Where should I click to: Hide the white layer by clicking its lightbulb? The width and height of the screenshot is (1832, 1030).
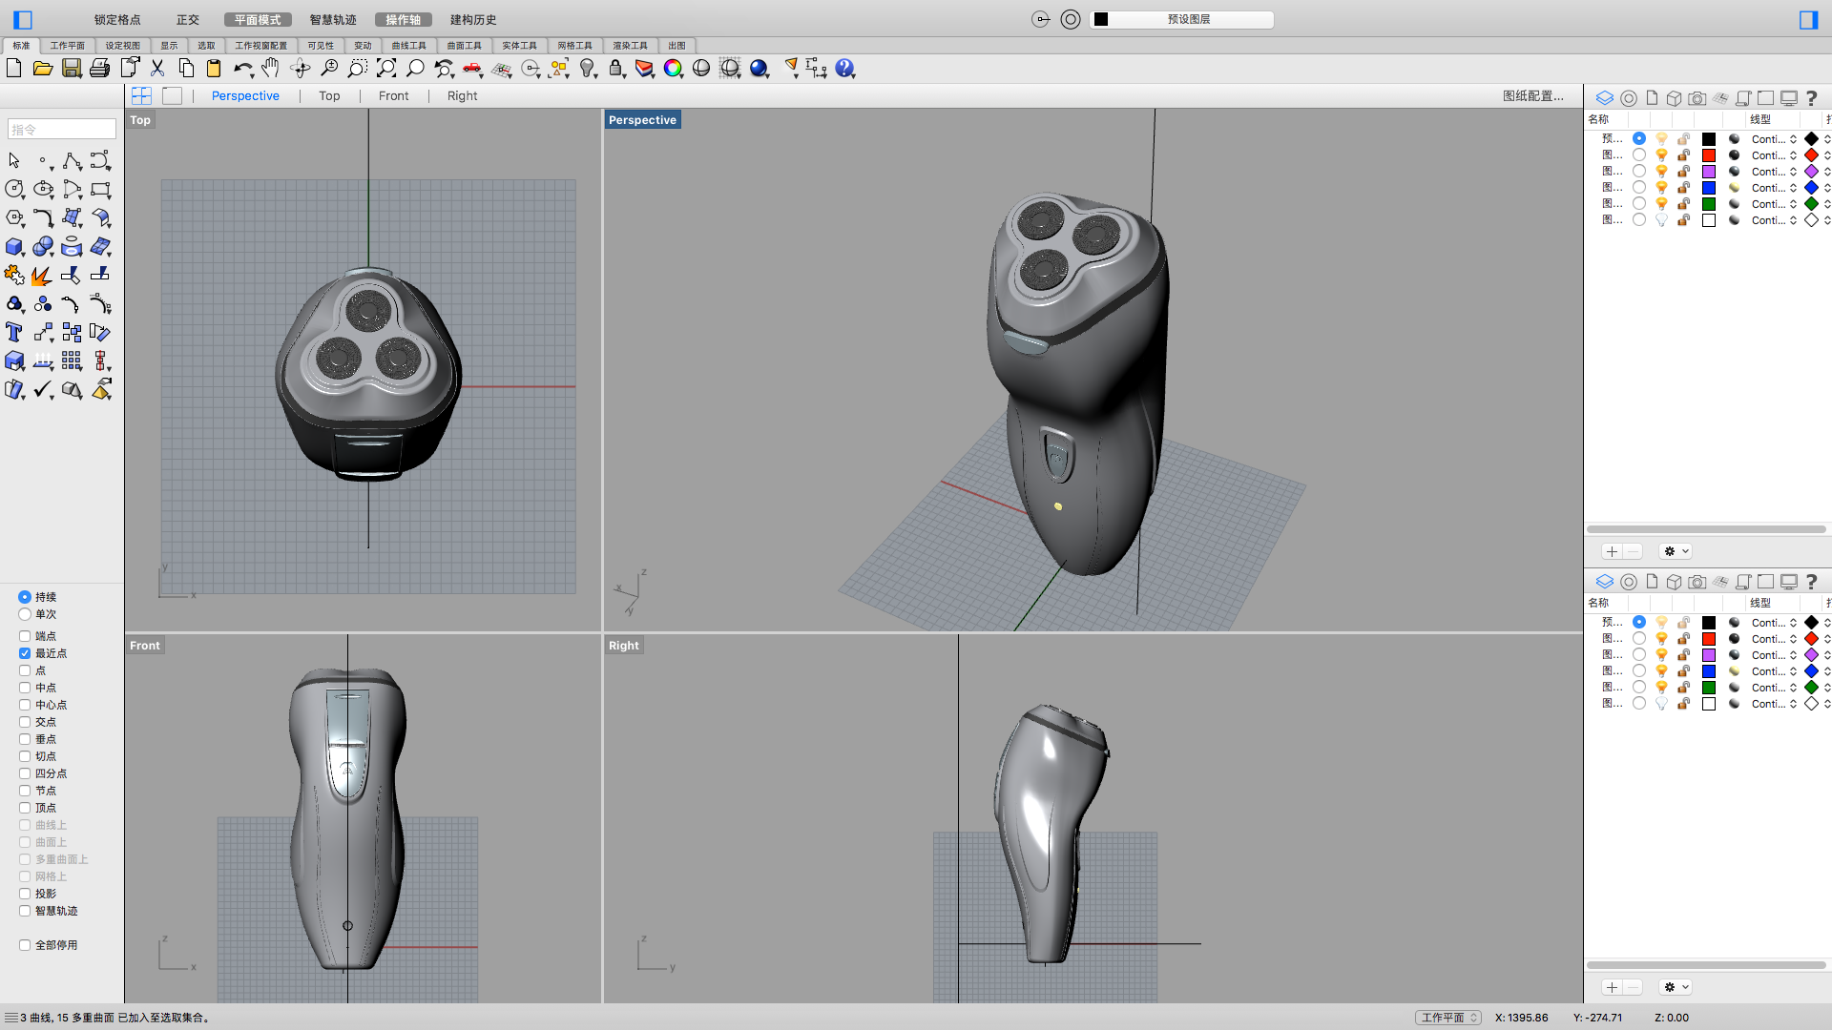click(1661, 220)
